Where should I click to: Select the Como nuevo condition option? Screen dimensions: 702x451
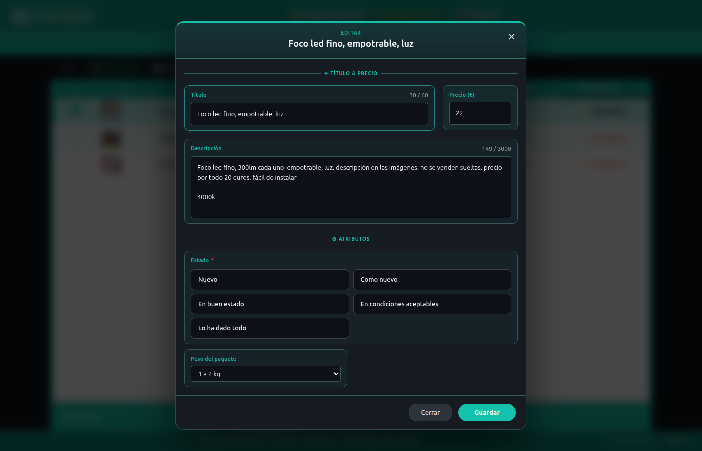pos(432,280)
